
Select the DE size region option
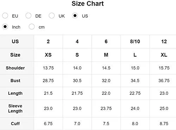tap(29, 16)
